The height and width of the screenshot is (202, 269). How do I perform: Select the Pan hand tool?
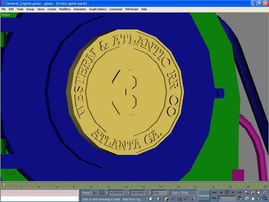253,198
